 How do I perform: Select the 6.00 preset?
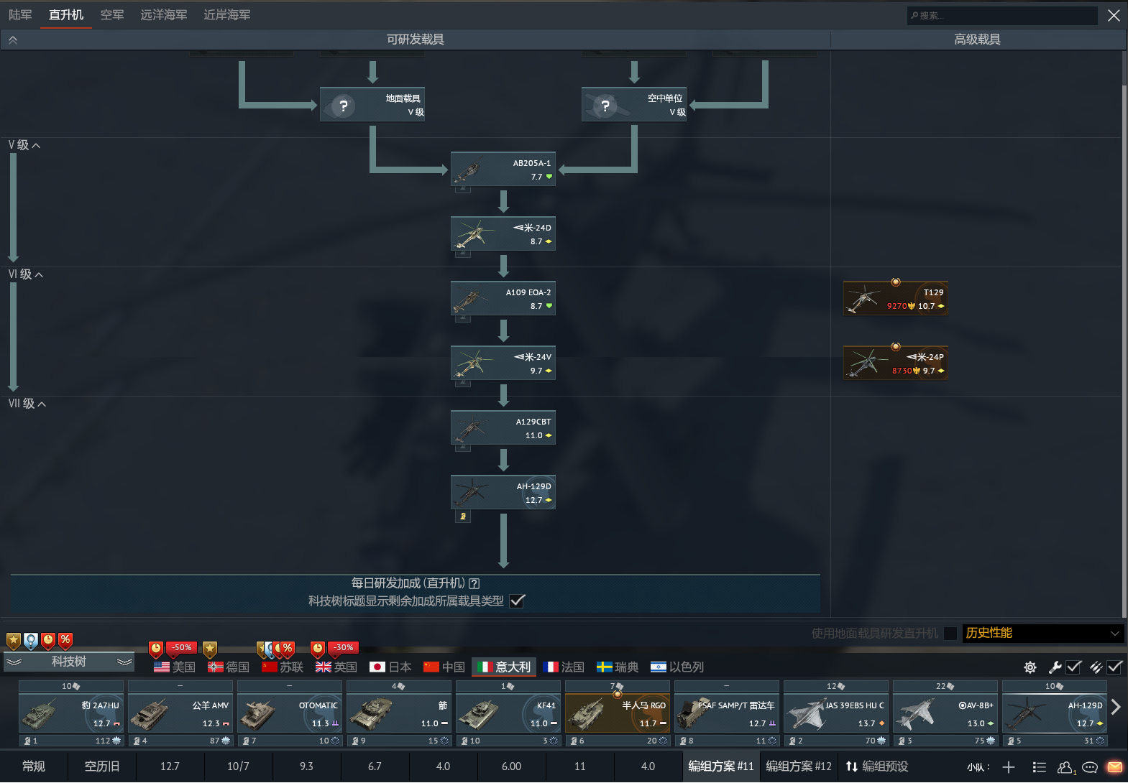coord(511,766)
